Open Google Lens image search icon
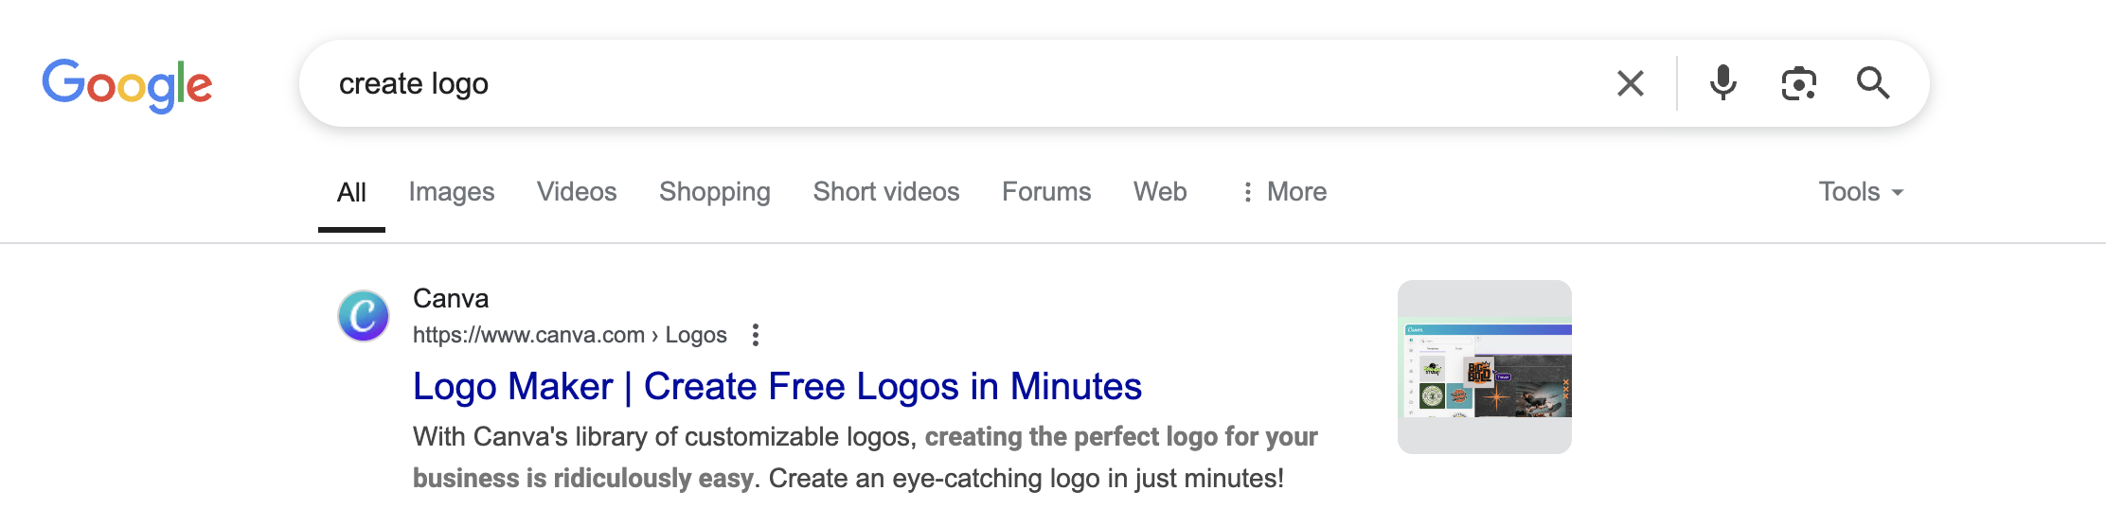Image resolution: width=2106 pixels, height=526 pixels. pos(1798,83)
